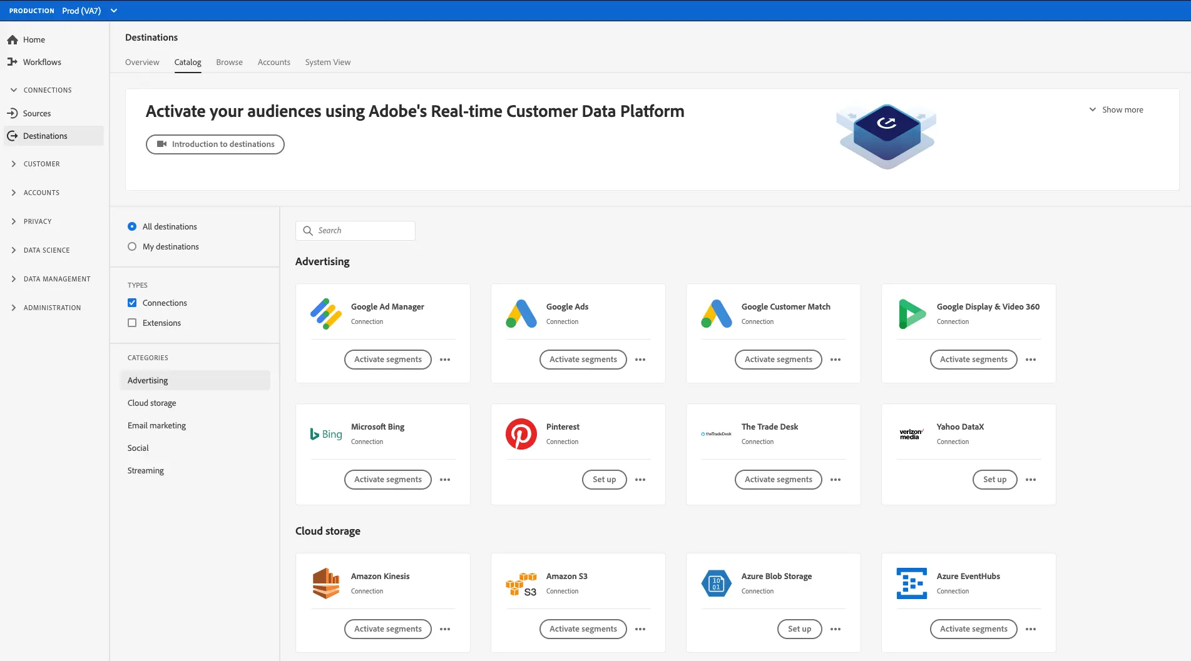This screenshot has width=1191, height=661.
Task: Switch to the System View tab
Action: coord(328,62)
